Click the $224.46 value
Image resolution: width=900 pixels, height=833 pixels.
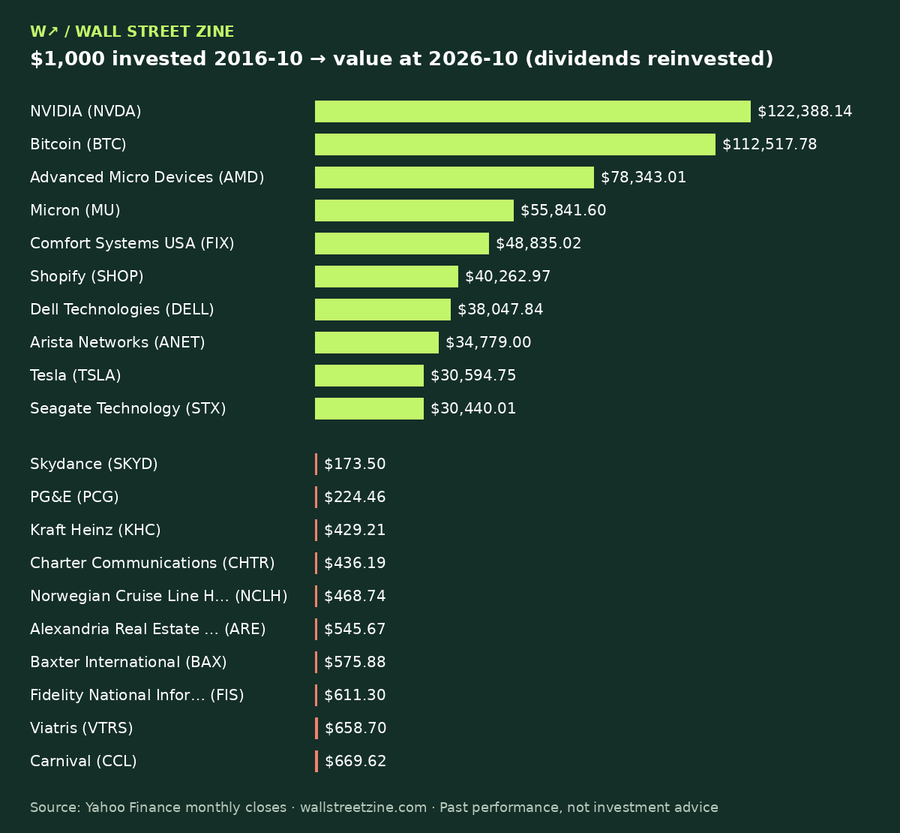coord(355,498)
